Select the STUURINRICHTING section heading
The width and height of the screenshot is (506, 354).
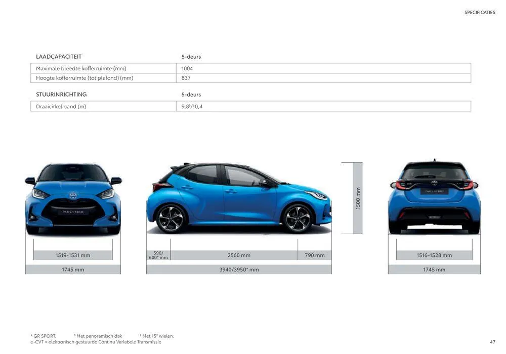[x=61, y=94]
